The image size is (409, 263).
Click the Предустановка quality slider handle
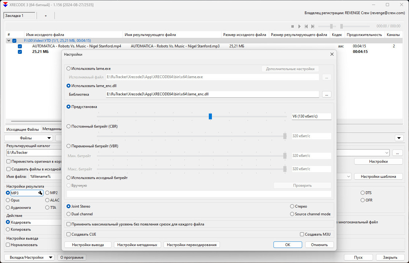(210, 116)
